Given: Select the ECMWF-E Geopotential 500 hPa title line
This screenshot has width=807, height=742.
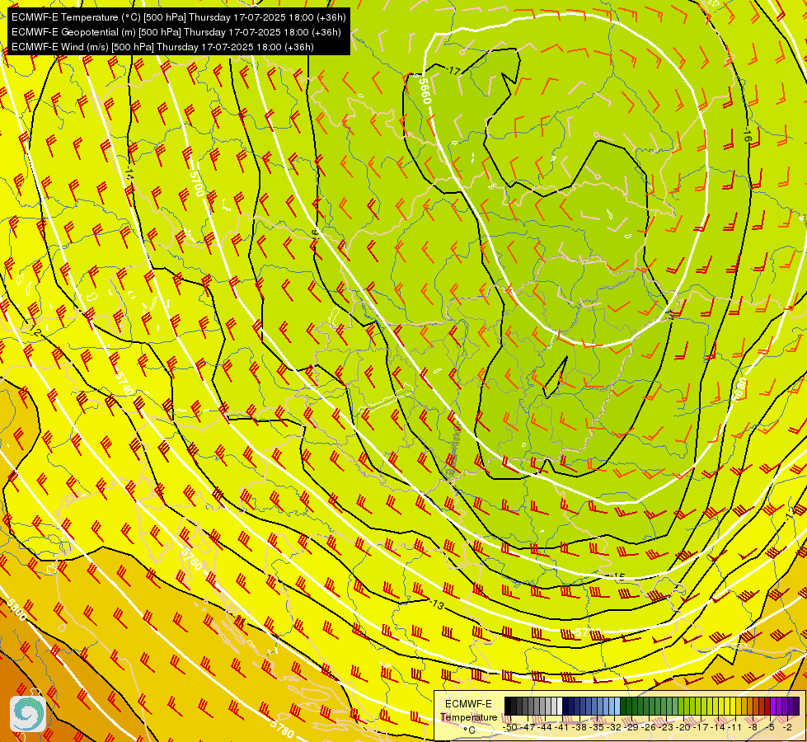Looking at the screenshot, I should tap(176, 32).
